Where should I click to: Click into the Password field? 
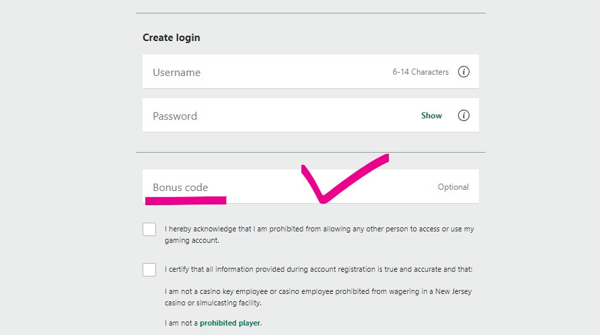[x=269, y=116]
